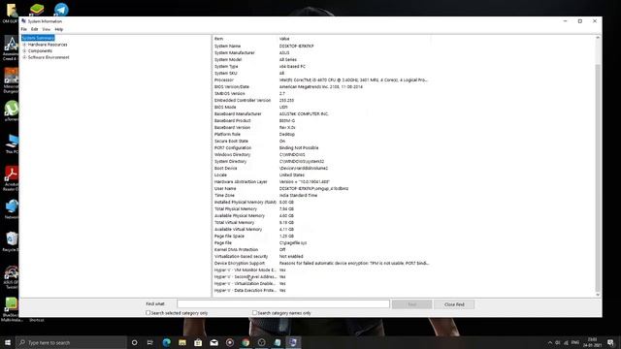Viewport: 621px width, 349px height.
Task: Select the Secure Boot State row
Action: (x=321, y=141)
